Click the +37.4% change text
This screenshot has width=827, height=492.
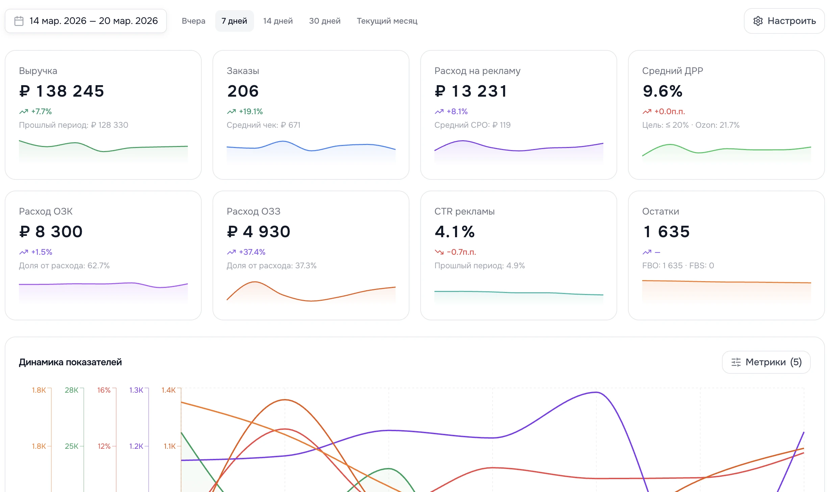pos(252,252)
